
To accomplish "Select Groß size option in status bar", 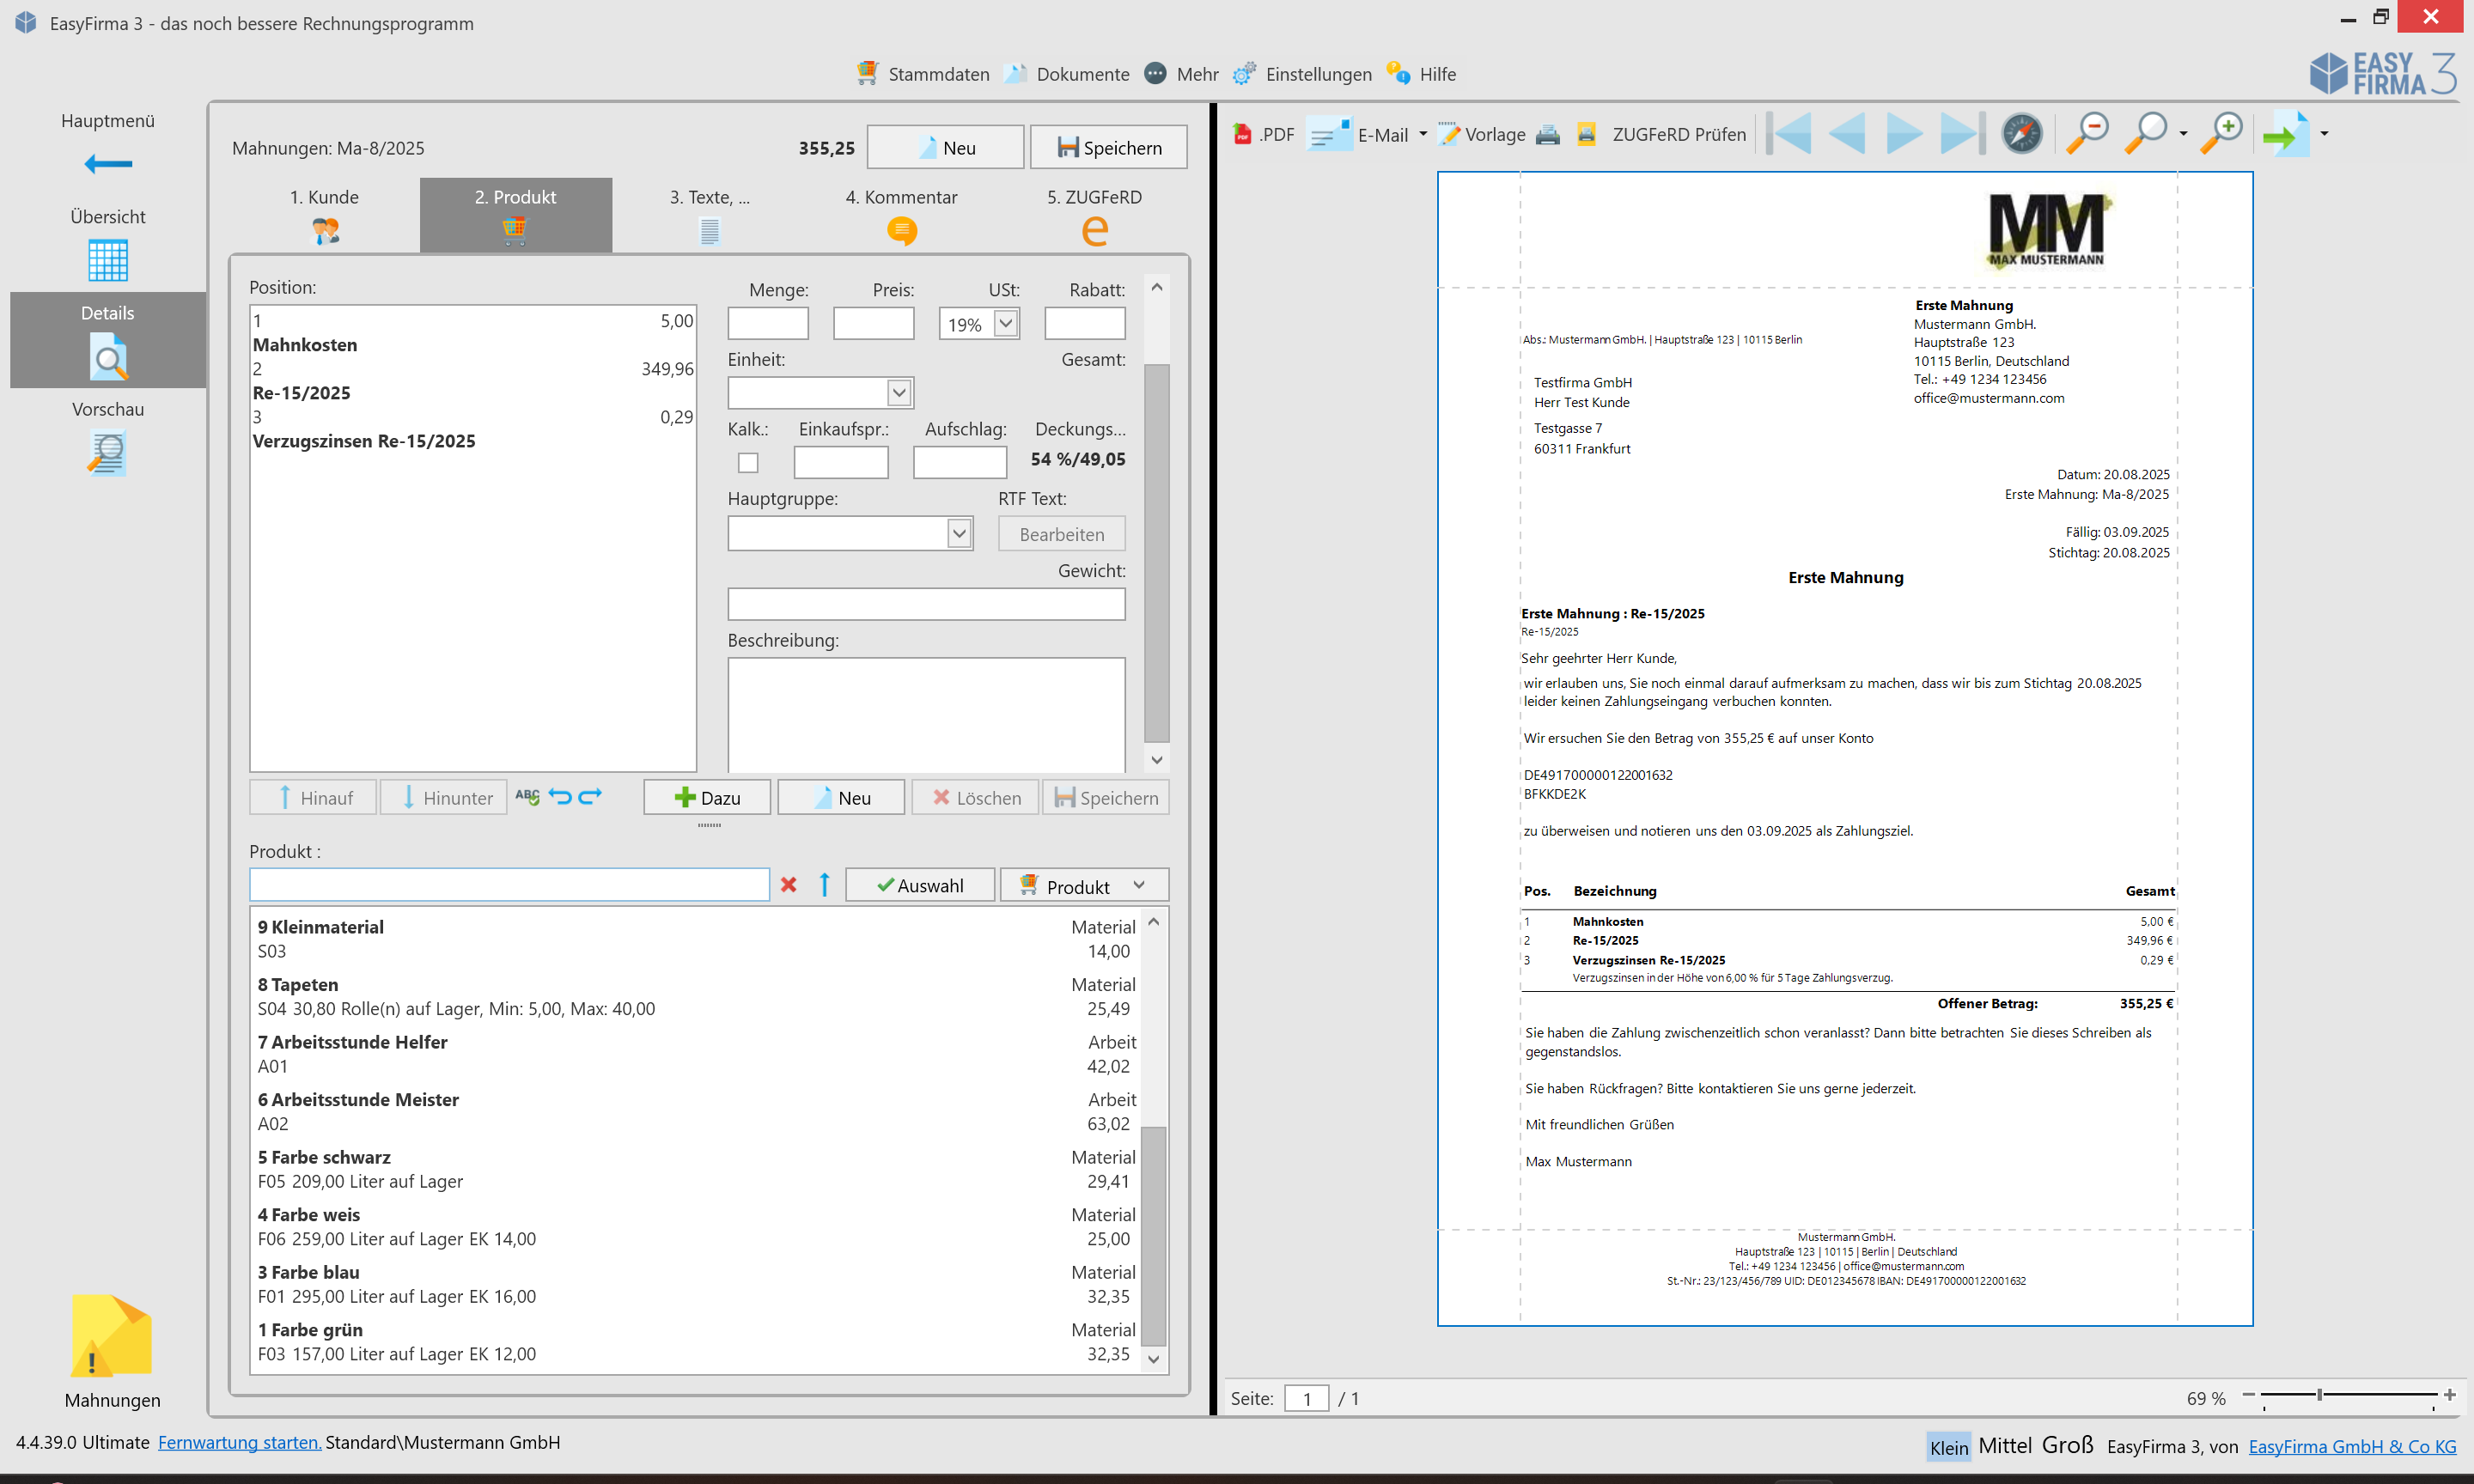I will click(2067, 1446).
